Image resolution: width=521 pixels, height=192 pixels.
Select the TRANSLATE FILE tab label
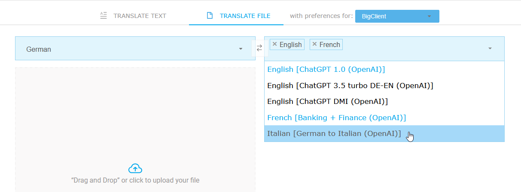click(245, 16)
